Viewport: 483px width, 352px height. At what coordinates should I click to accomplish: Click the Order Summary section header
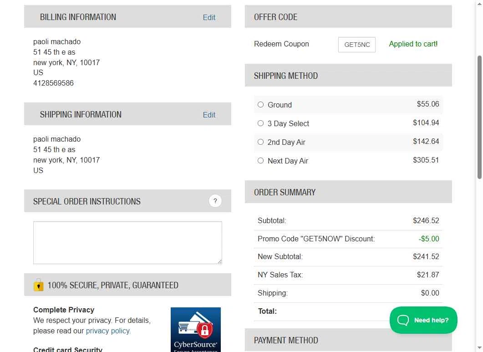[x=348, y=192]
